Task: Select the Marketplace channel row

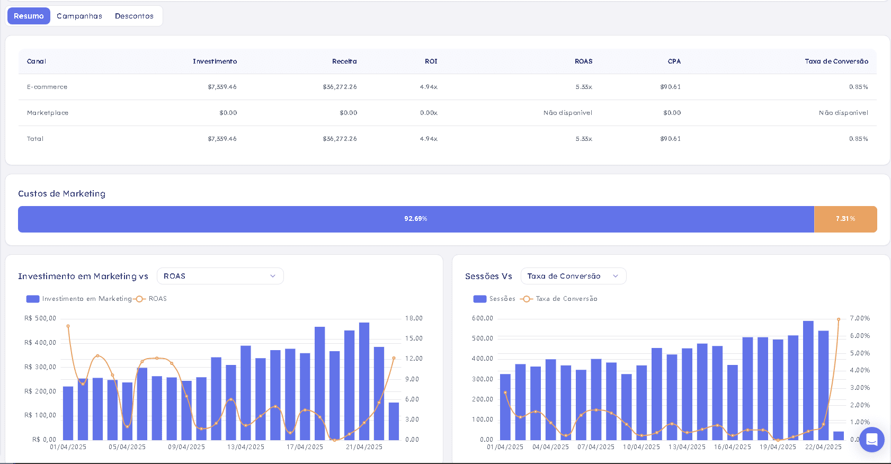Action: pyautogui.click(x=448, y=113)
